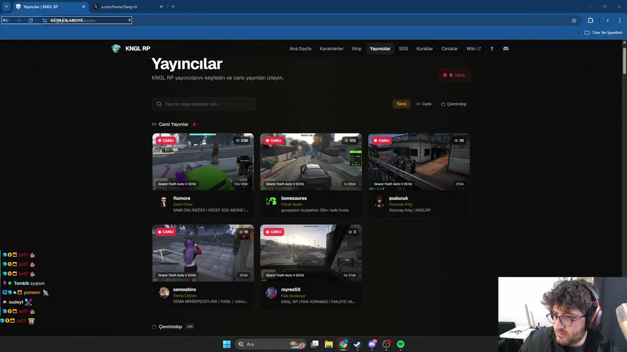627x352 pixels.
Task: Click the Çevrimdışı 140 section heading
Action: click(x=173, y=327)
